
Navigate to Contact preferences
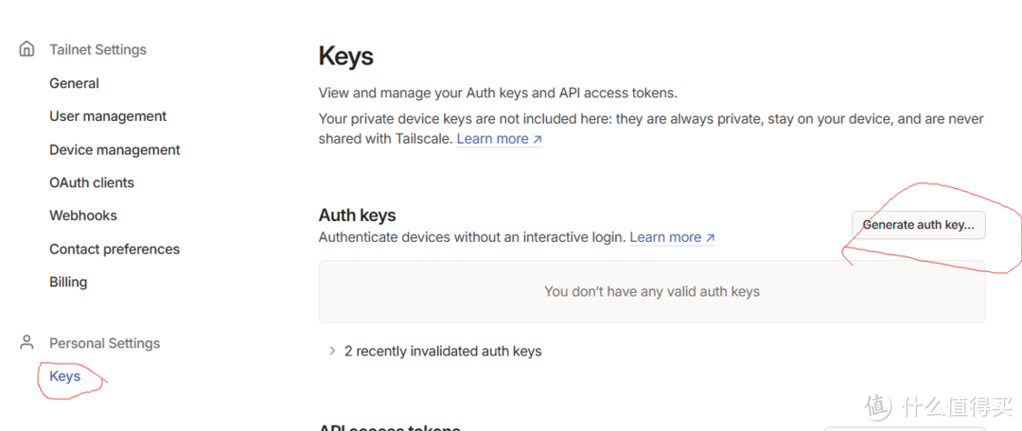point(115,249)
